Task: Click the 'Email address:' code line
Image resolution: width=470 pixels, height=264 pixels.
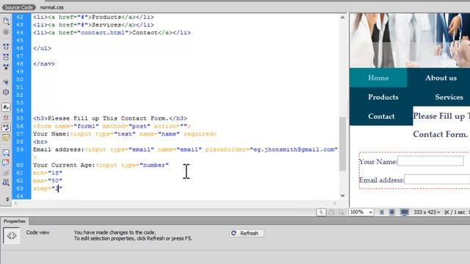Action: click(x=185, y=150)
